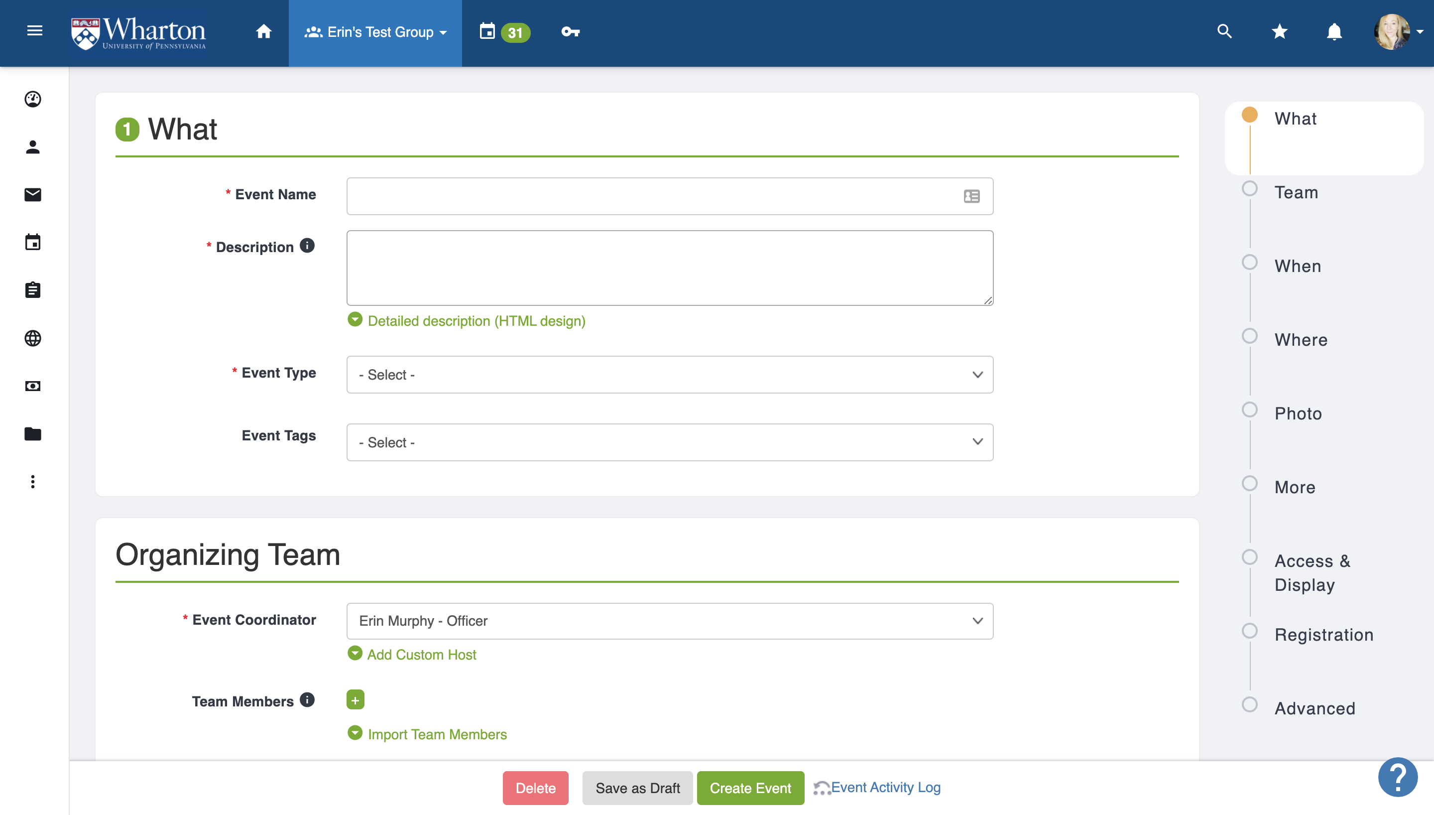Viewport: 1434px width, 815px height.
Task: Click the dashboard gauge sidebar icon
Action: (32, 99)
